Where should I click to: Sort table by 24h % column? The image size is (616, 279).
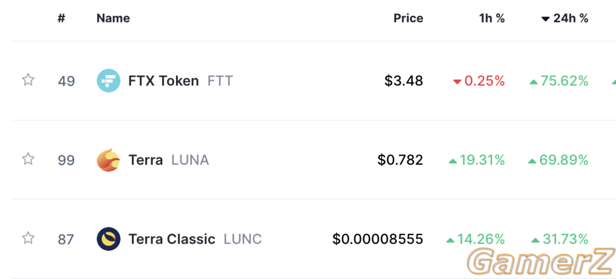point(565,18)
